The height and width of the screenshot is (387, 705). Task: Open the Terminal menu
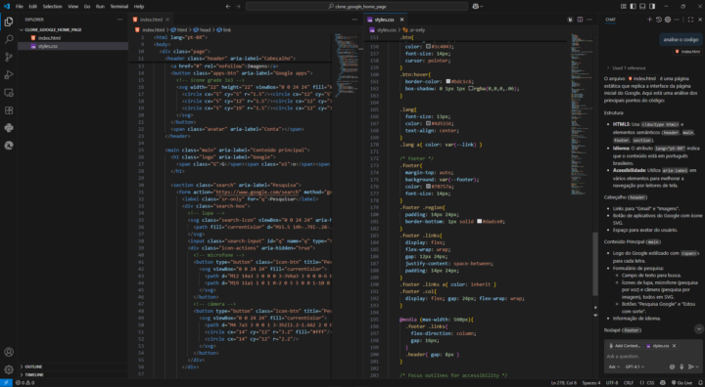[119, 6]
